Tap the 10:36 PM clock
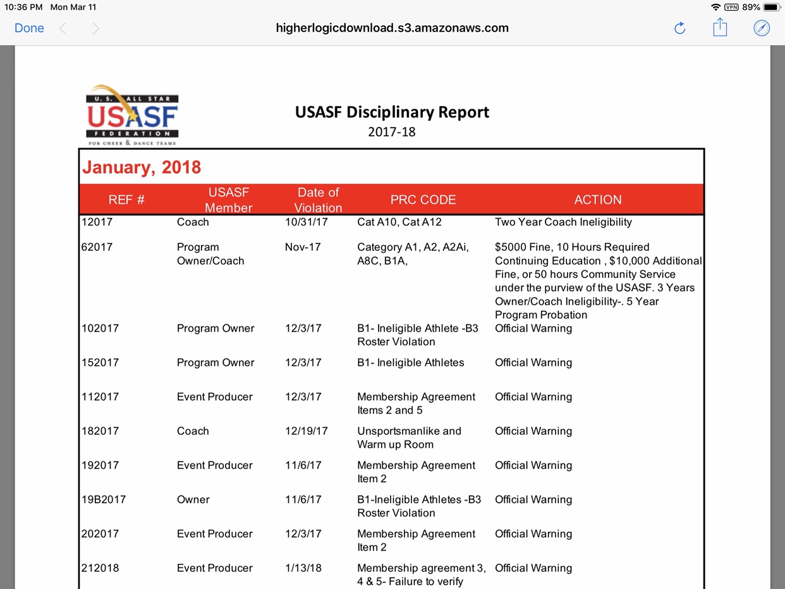 [x=23, y=7]
